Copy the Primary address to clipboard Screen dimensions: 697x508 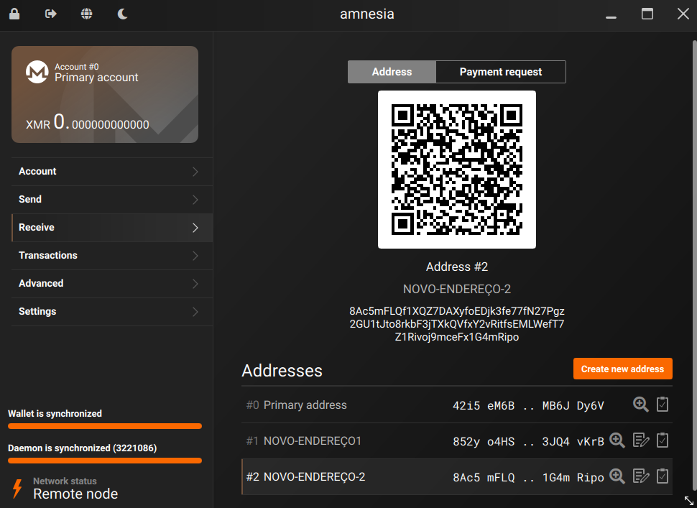(663, 405)
